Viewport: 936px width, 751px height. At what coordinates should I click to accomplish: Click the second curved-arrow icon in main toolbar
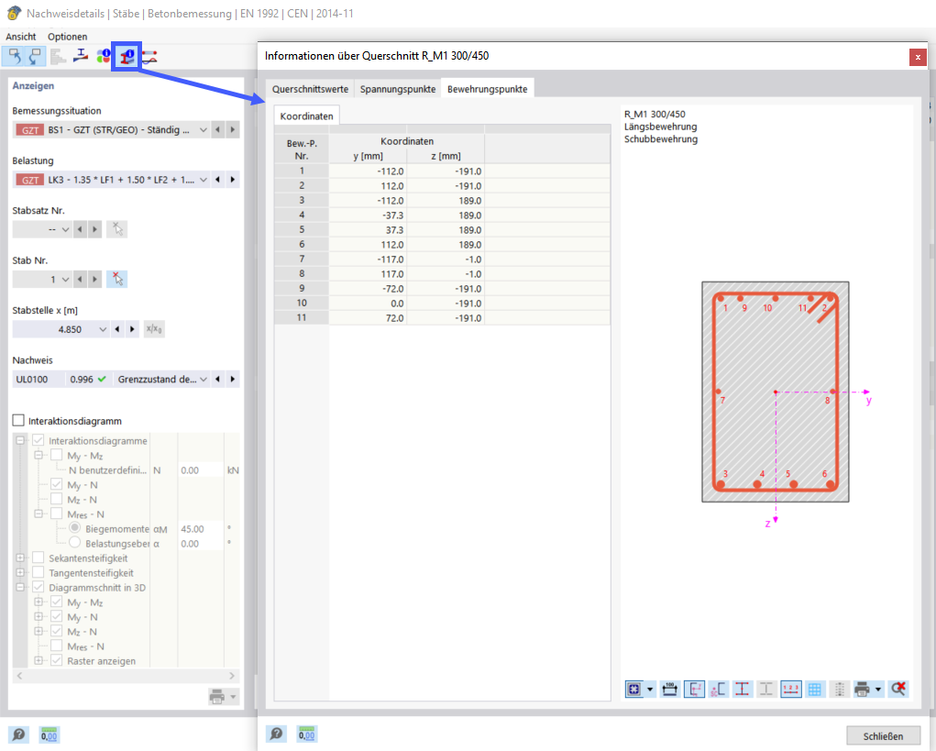coord(35,57)
